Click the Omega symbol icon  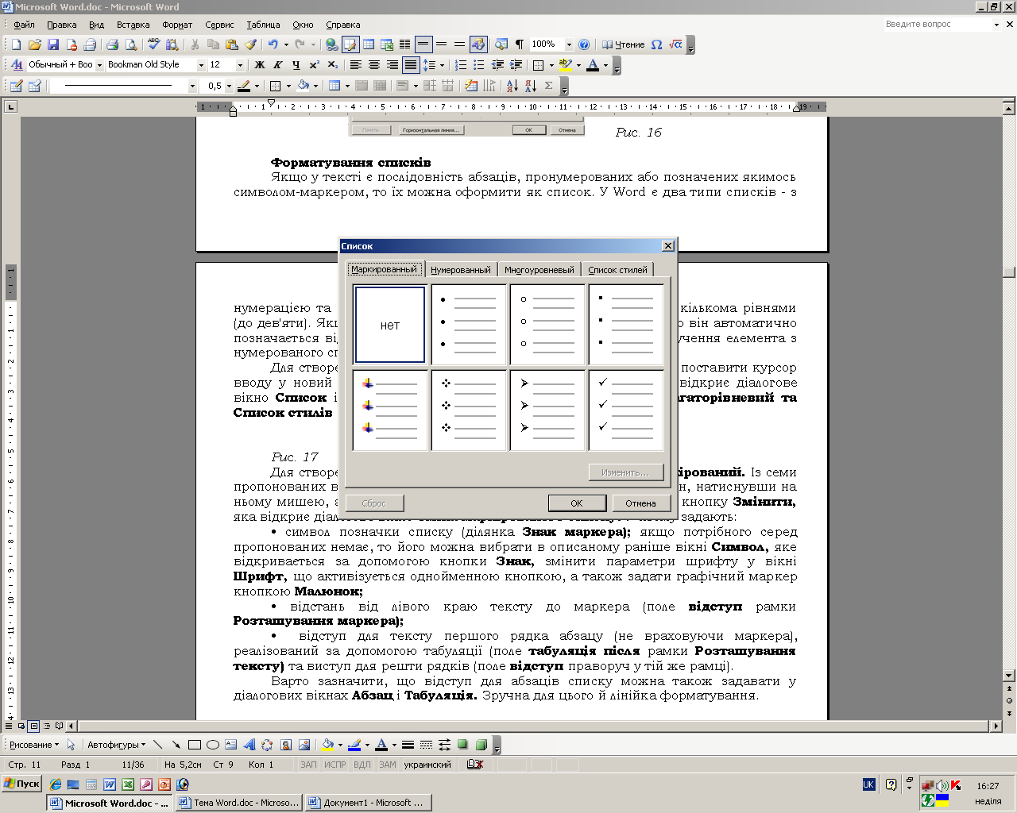[656, 44]
